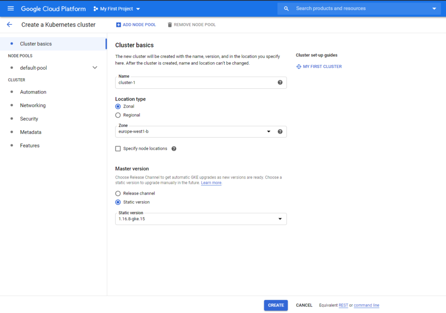Click the 'Master version' heading
The image size is (446, 313).
(x=132, y=169)
